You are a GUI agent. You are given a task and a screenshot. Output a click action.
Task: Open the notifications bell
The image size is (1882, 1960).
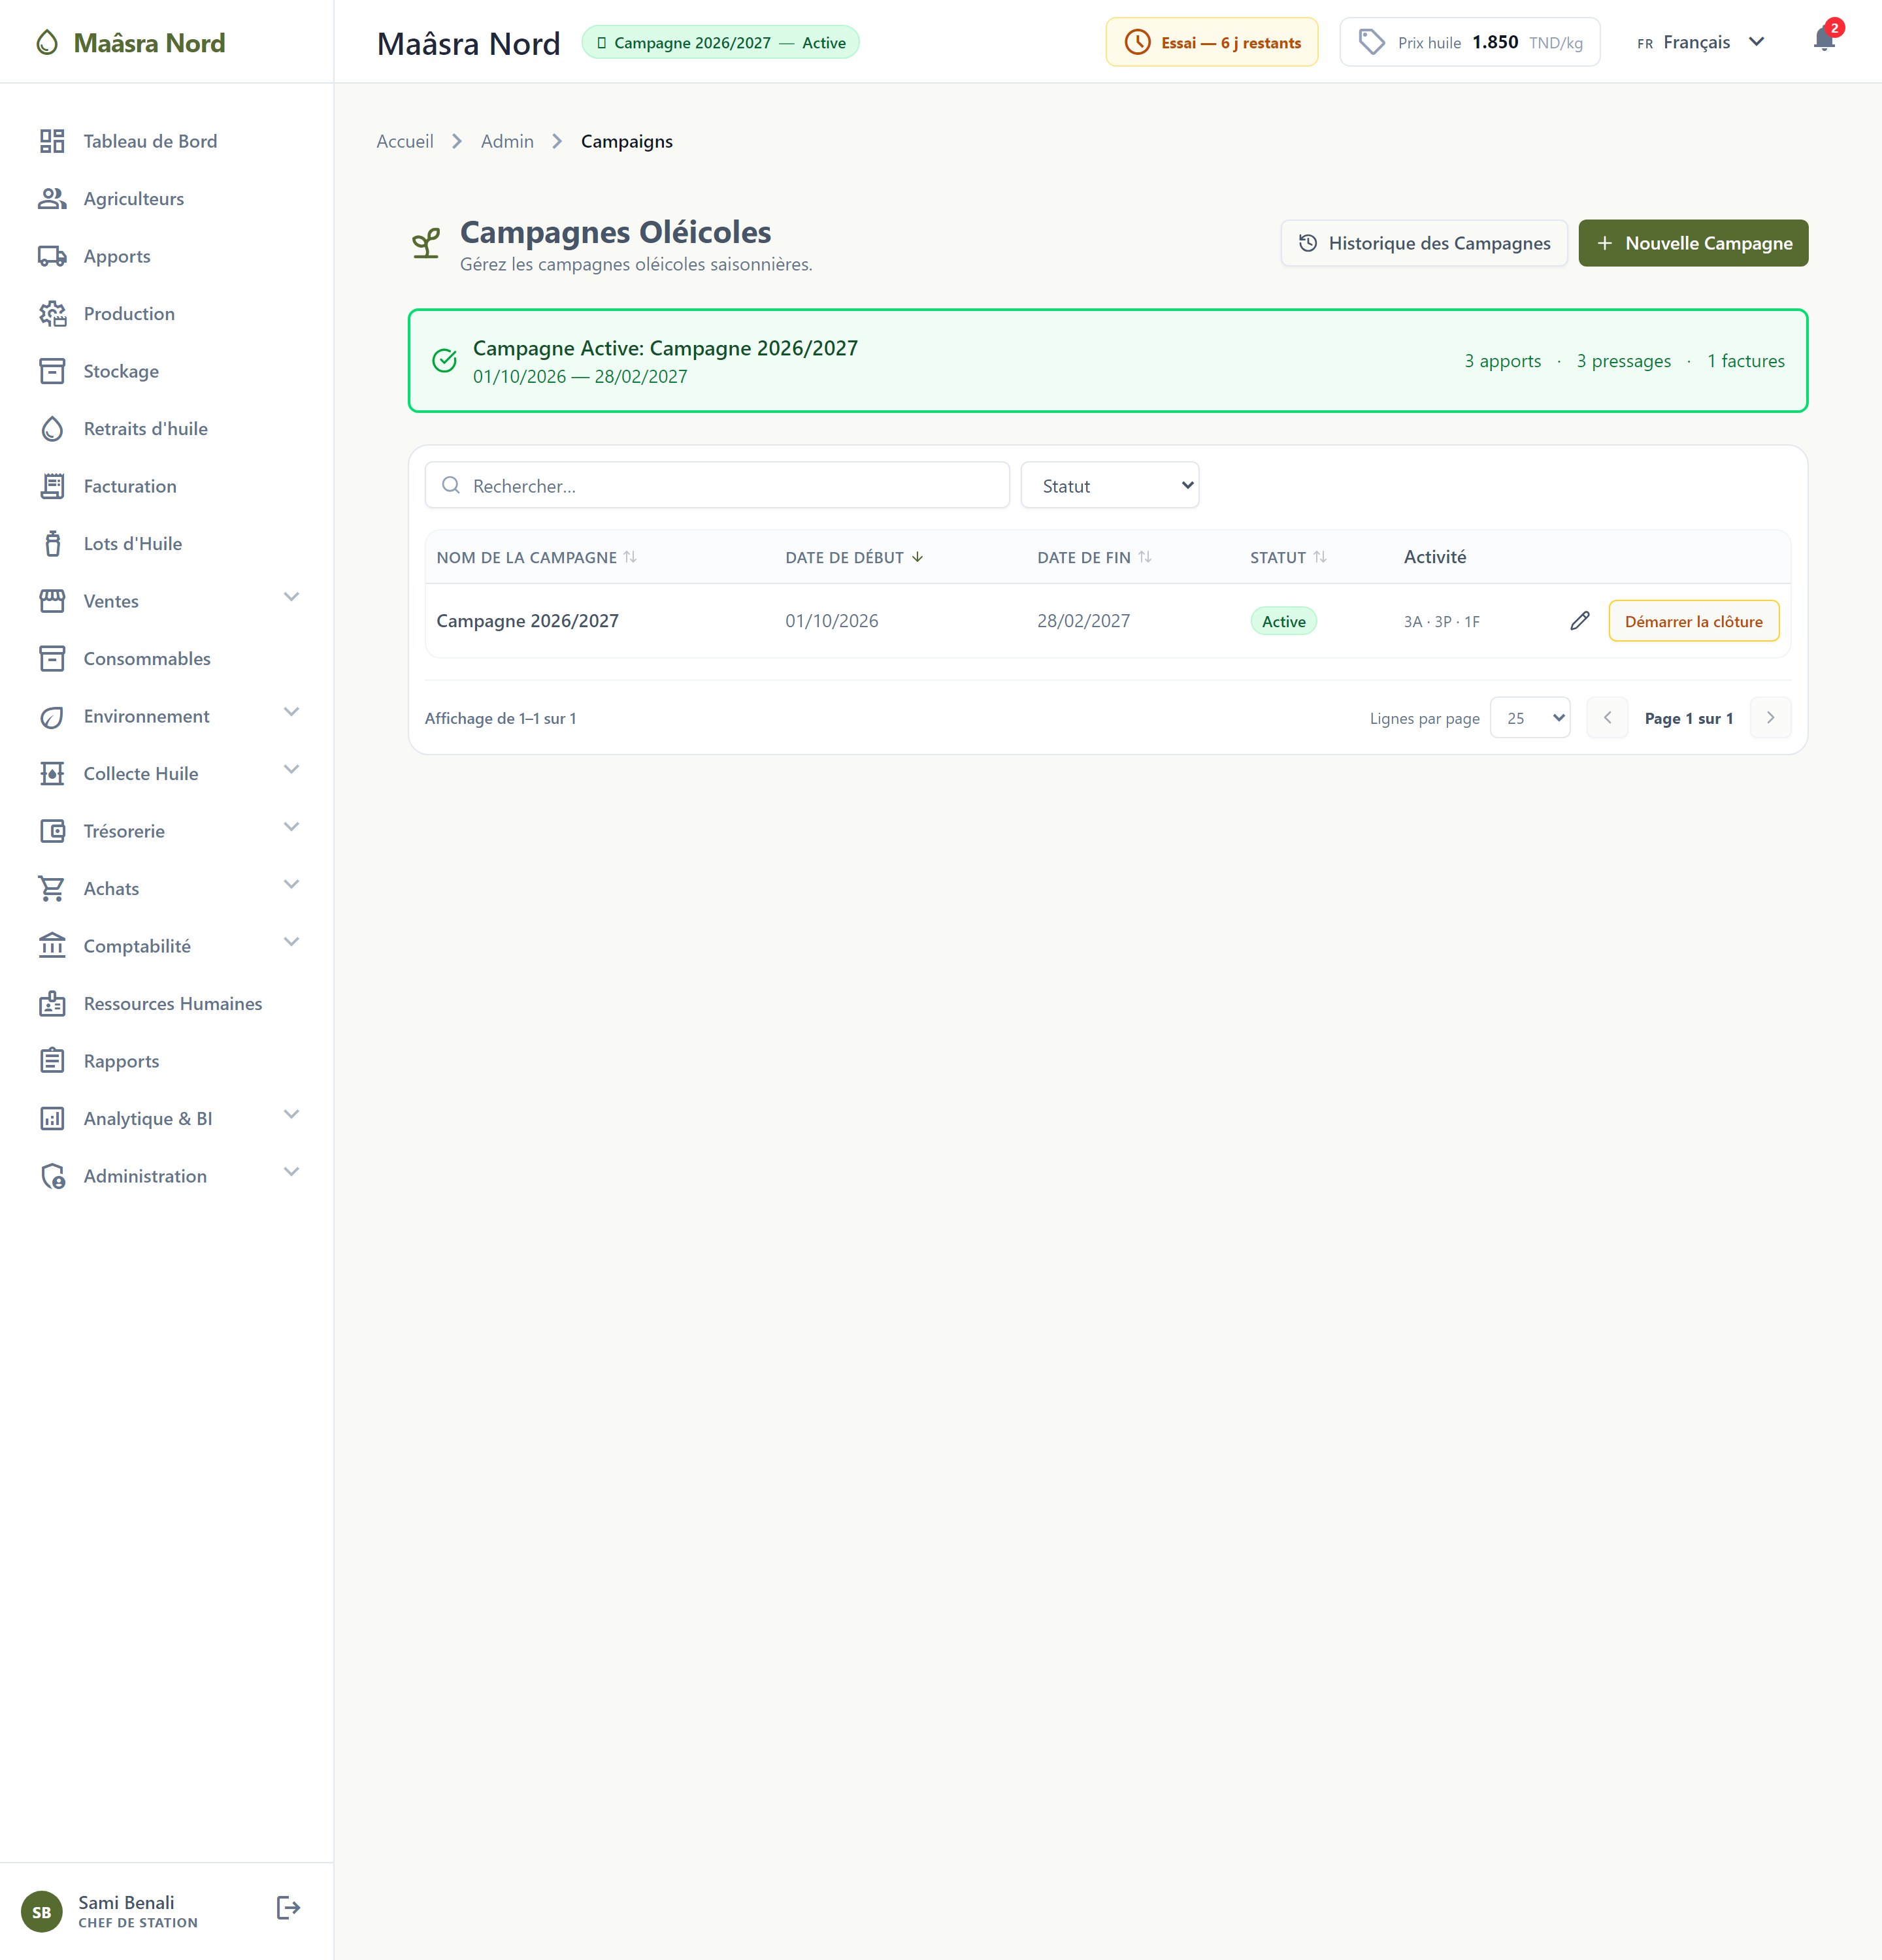pyautogui.click(x=1824, y=41)
